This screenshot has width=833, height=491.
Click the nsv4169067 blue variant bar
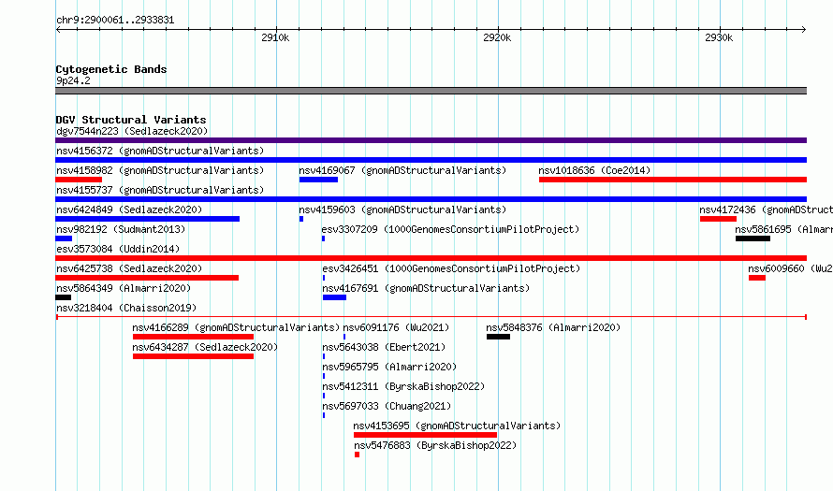318,180
